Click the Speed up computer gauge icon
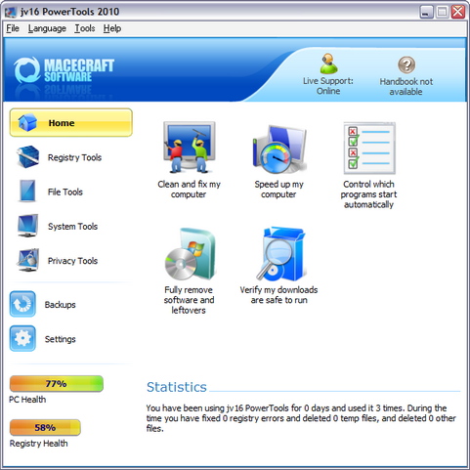Viewport: 470px width, 470px height. click(x=279, y=150)
